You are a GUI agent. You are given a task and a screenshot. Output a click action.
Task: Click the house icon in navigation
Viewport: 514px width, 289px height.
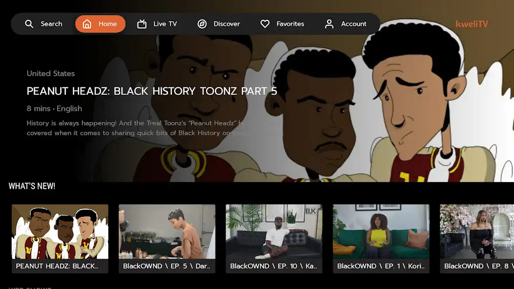[x=87, y=24]
